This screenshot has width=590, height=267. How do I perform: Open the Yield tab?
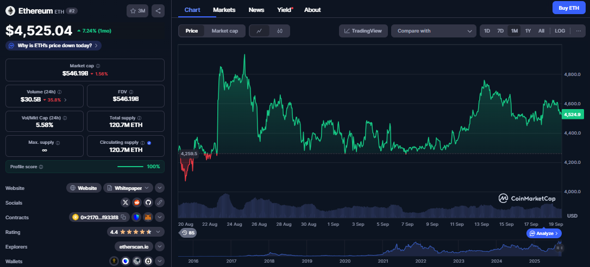[x=285, y=10]
